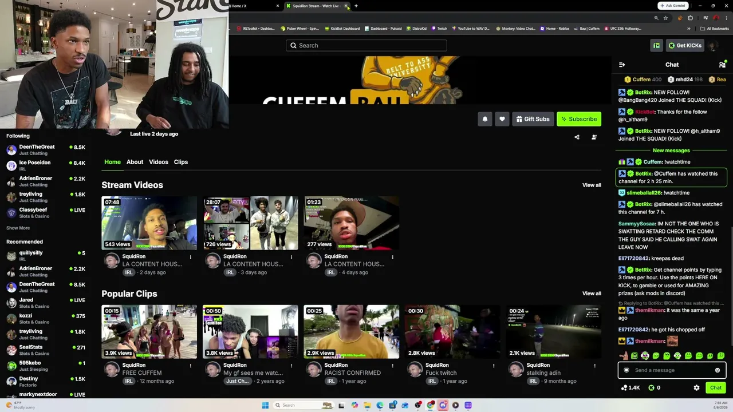Switch to the Clips tab
The height and width of the screenshot is (412, 733).
181,162
